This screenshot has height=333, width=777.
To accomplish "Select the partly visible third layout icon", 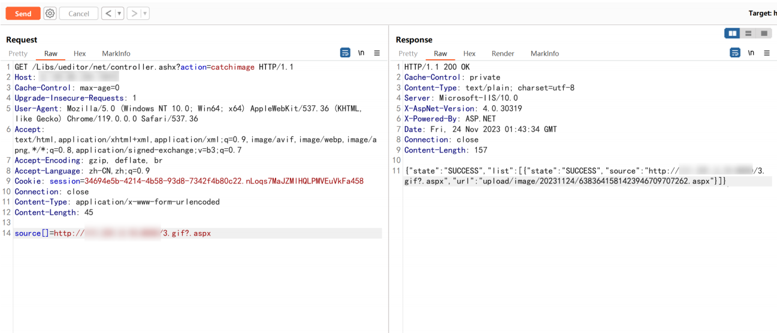I will point(765,33).
